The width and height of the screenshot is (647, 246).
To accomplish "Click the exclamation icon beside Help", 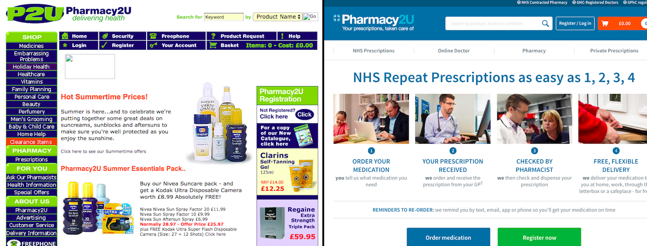I will [282, 36].
